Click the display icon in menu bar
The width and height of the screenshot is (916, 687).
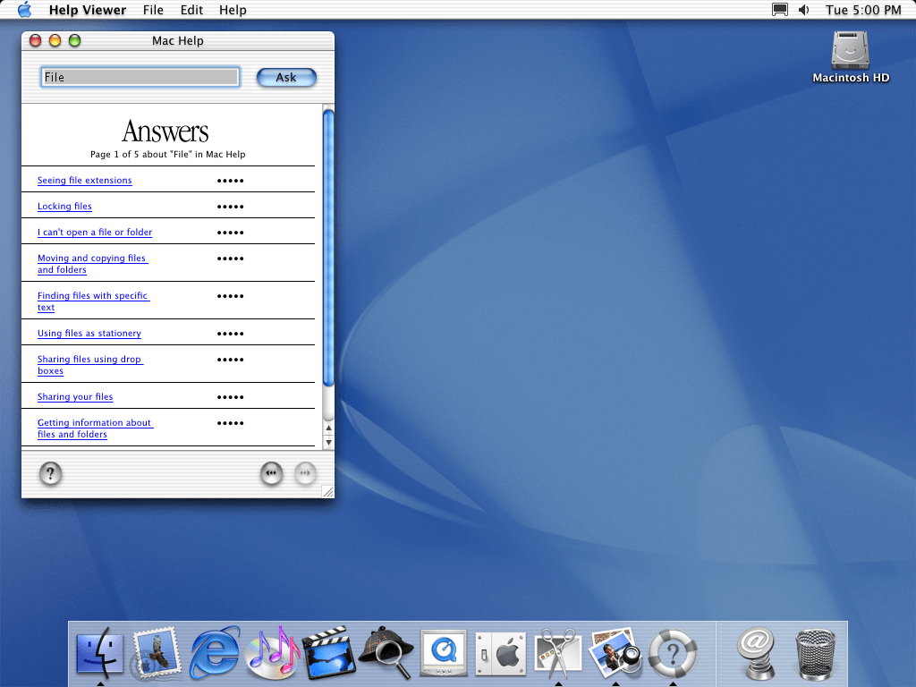coord(780,10)
